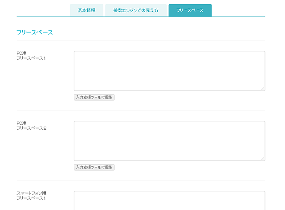Image resolution: width=285 pixels, height=210 pixels.
Task: Click the スマートフォン用 フリースペース1 label
Action: pyautogui.click(x=32, y=196)
